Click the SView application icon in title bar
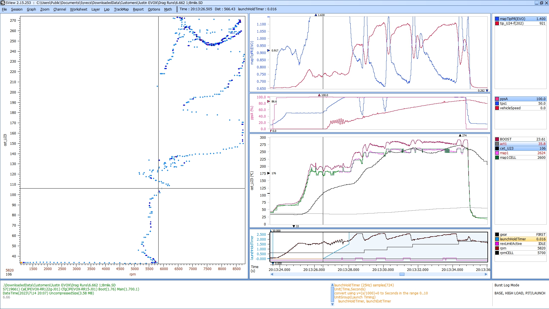 (3, 3)
